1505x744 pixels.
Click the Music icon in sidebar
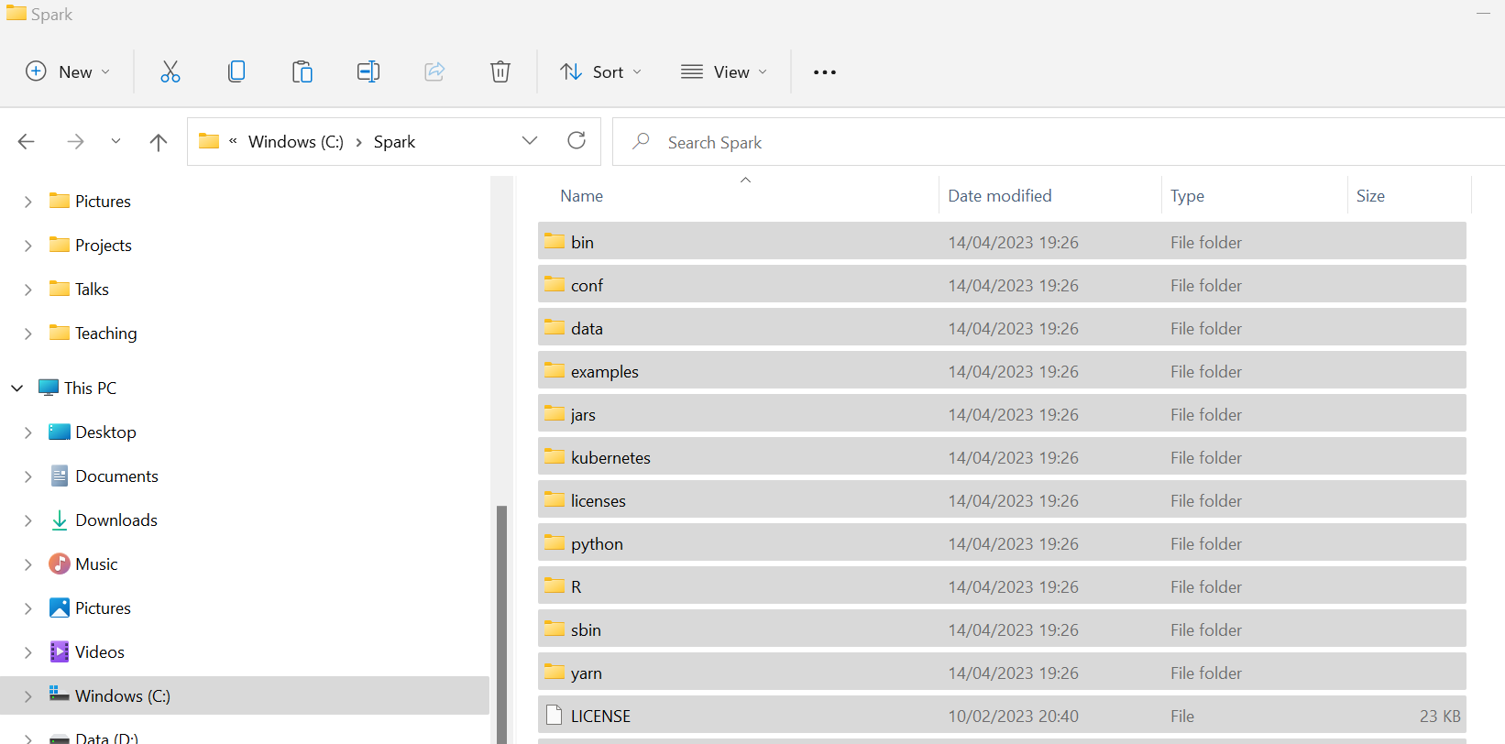[x=60, y=563]
